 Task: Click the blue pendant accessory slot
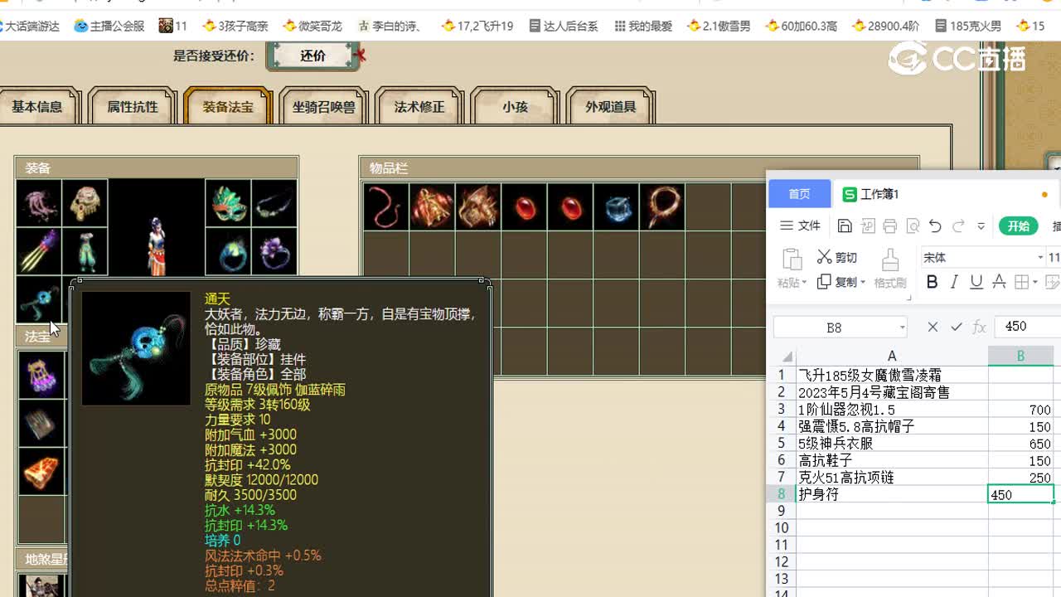point(39,299)
